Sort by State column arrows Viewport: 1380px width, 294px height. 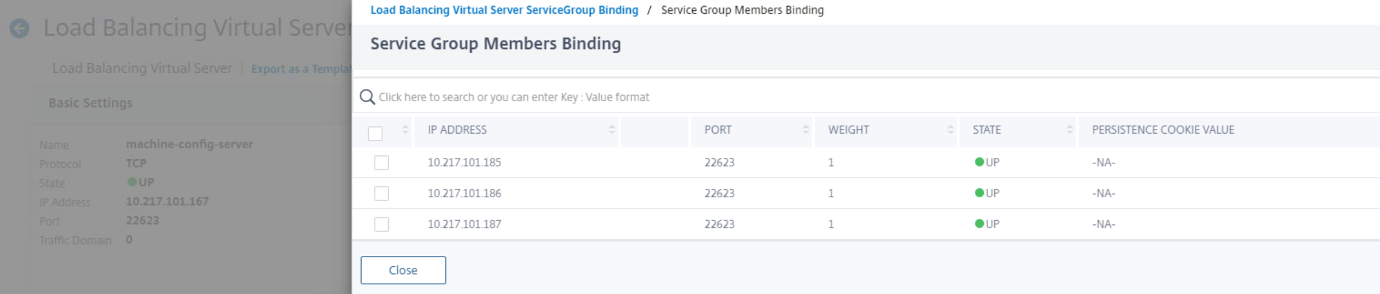click(x=1069, y=129)
